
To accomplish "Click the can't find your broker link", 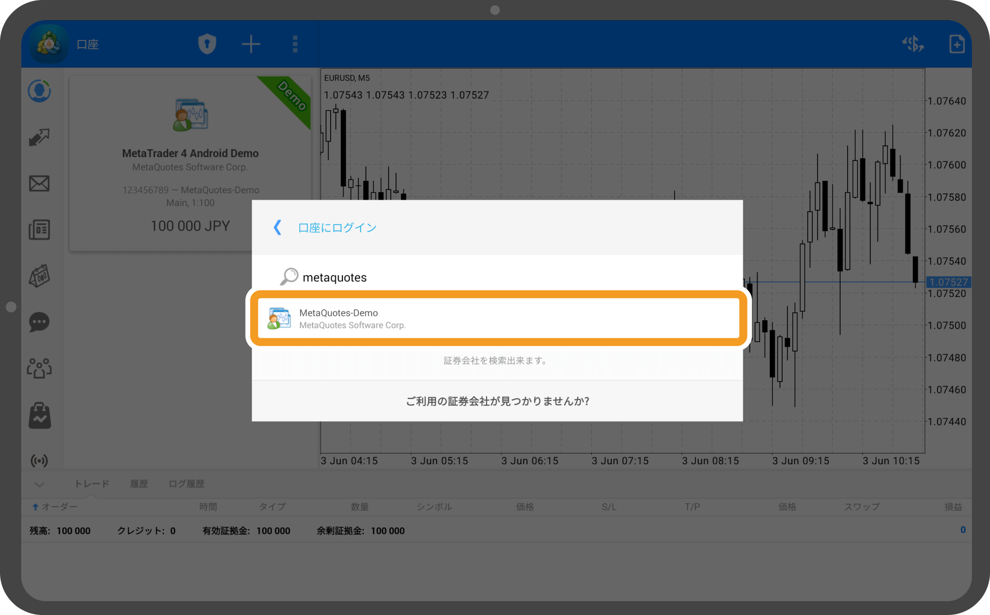I will [498, 402].
